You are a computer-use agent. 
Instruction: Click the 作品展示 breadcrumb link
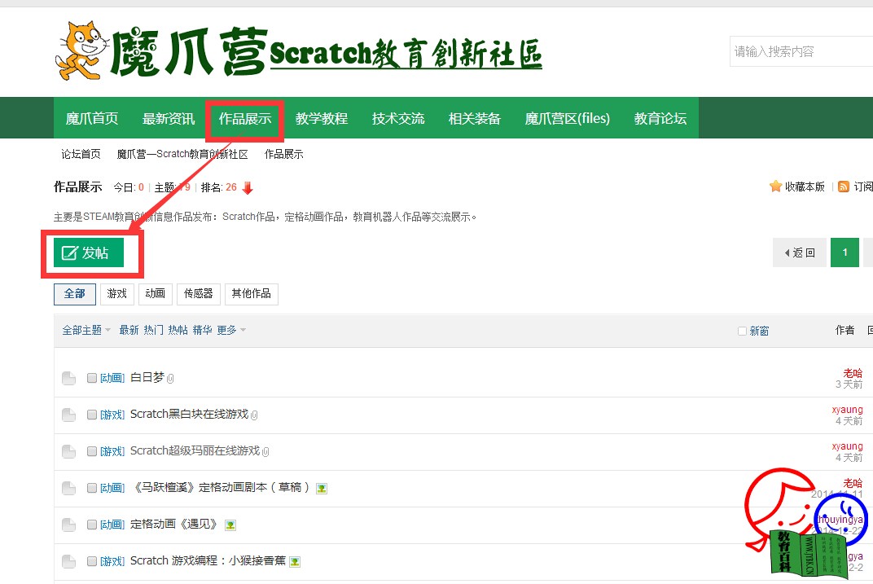(284, 154)
